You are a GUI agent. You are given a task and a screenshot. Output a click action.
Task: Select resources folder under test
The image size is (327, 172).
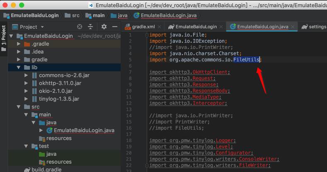point(64,162)
